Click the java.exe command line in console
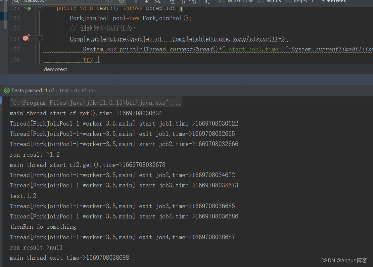 (96, 103)
